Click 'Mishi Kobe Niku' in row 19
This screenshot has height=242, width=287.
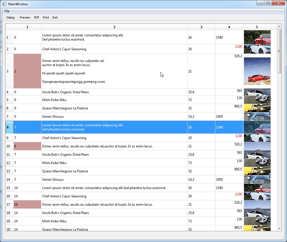pos(54,221)
